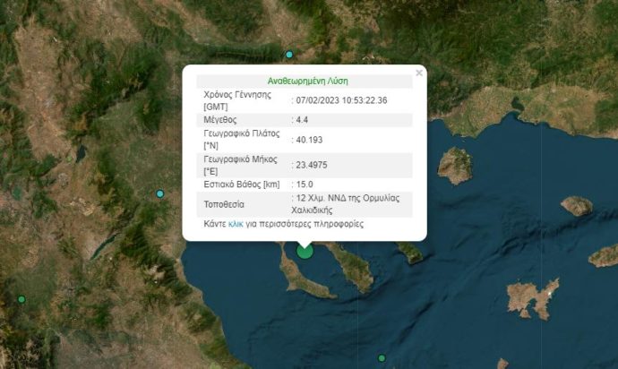The image size is (618, 369).
Task: Select the teal earthquake marker left of popup
Action: pyautogui.click(x=160, y=193)
